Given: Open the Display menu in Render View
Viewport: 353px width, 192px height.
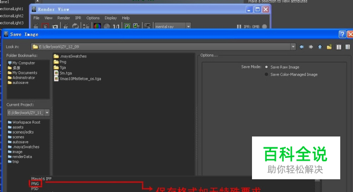Looking at the screenshot, I should point(111,18).
